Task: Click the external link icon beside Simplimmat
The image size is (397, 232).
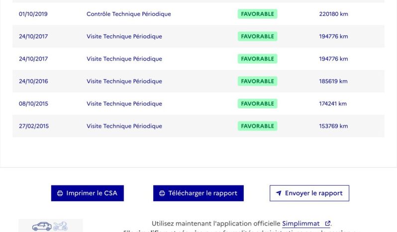Action: coord(327,224)
